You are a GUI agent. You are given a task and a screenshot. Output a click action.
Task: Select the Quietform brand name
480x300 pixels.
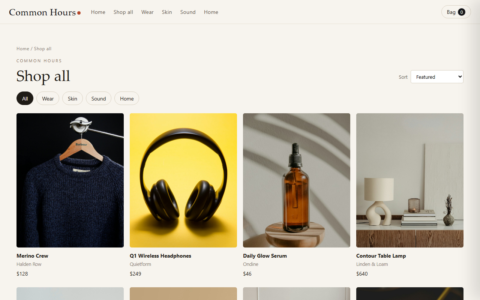coord(140,264)
